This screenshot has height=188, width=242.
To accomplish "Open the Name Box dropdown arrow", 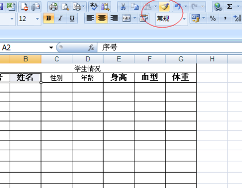I will click(x=51, y=48).
